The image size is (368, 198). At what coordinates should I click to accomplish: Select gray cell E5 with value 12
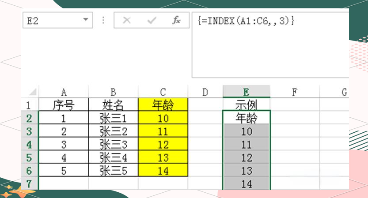coord(247,157)
